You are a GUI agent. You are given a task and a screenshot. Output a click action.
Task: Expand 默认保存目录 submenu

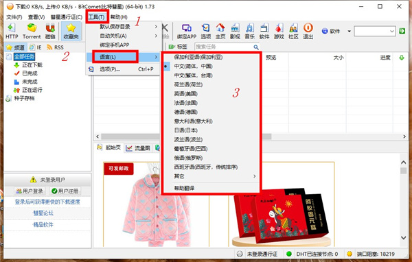(x=123, y=27)
